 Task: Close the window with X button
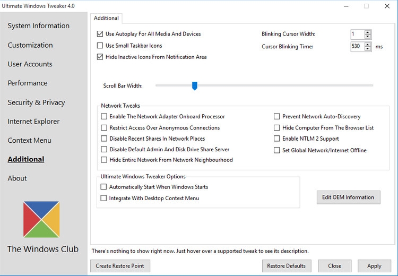[x=387, y=6]
